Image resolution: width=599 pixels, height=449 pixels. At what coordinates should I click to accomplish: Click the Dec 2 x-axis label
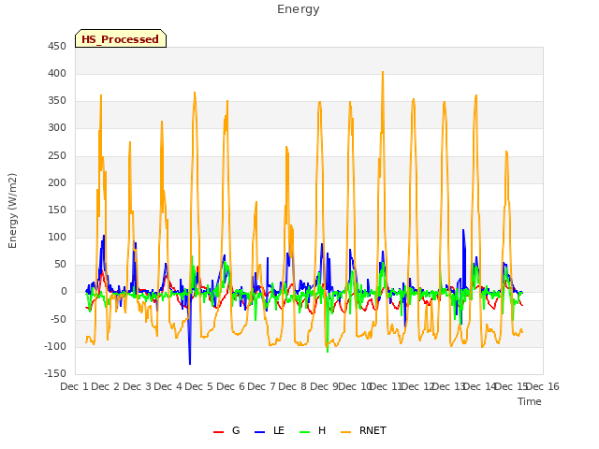coord(106,386)
